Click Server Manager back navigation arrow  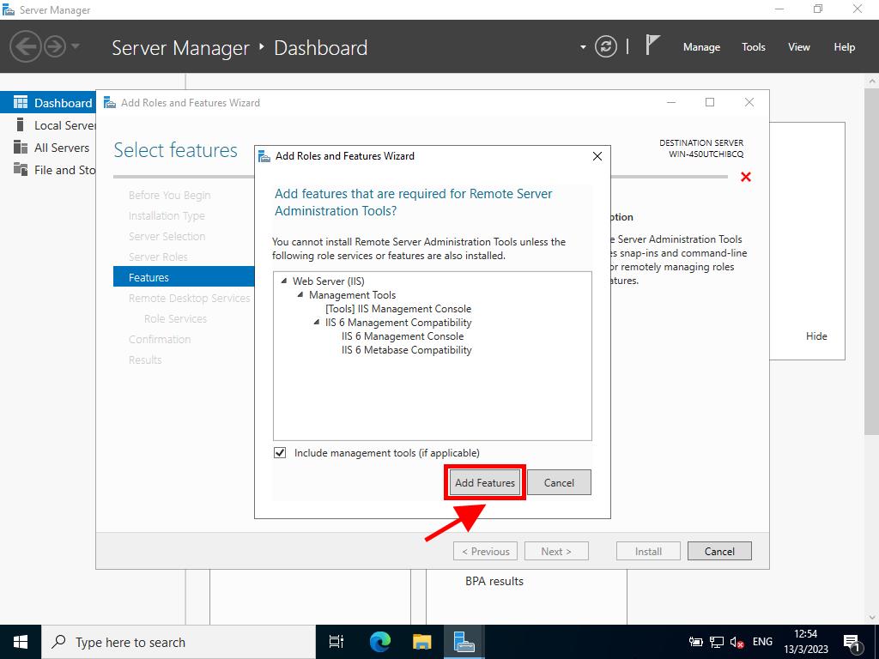[25, 46]
